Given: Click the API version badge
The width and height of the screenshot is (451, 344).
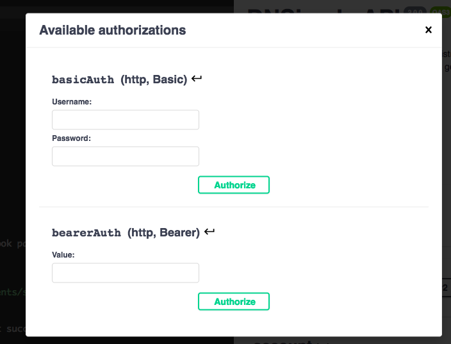Looking at the screenshot, I should point(414,10).
